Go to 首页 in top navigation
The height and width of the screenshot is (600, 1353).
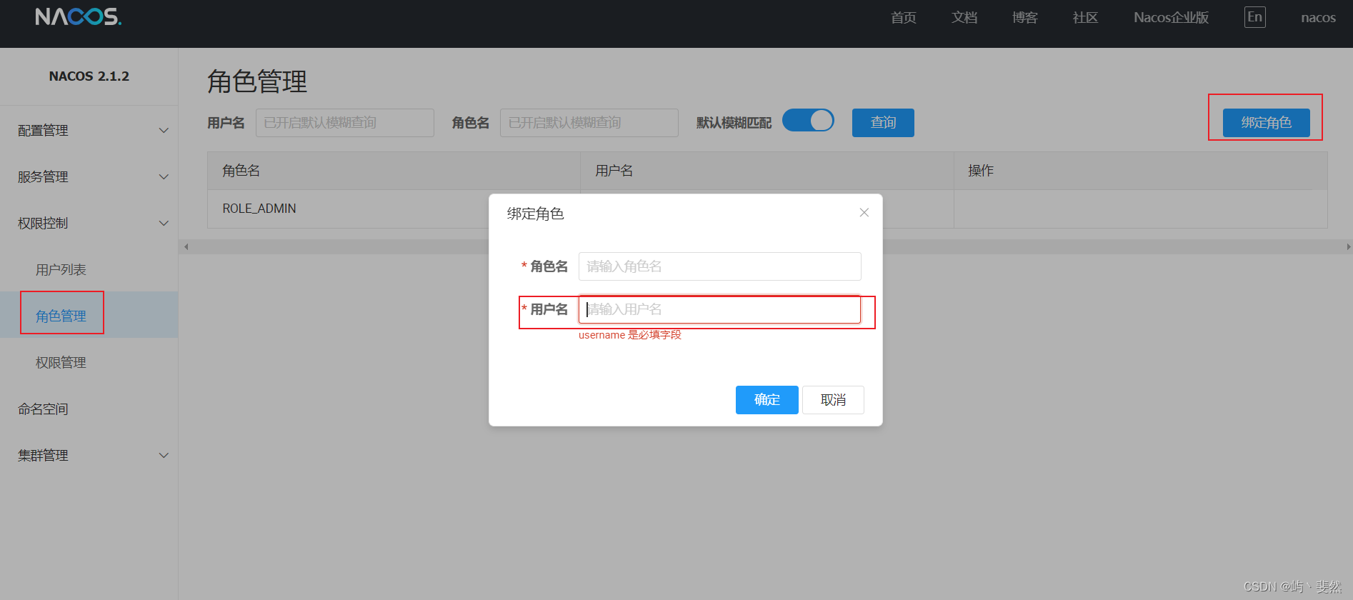904,17
